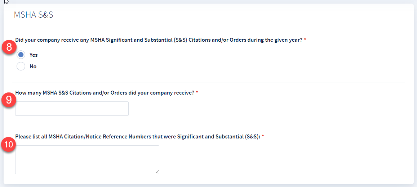This screenshot has height=187, width=417.
Task: Click the divider line below the No option
Action: [x=209, y=82]
